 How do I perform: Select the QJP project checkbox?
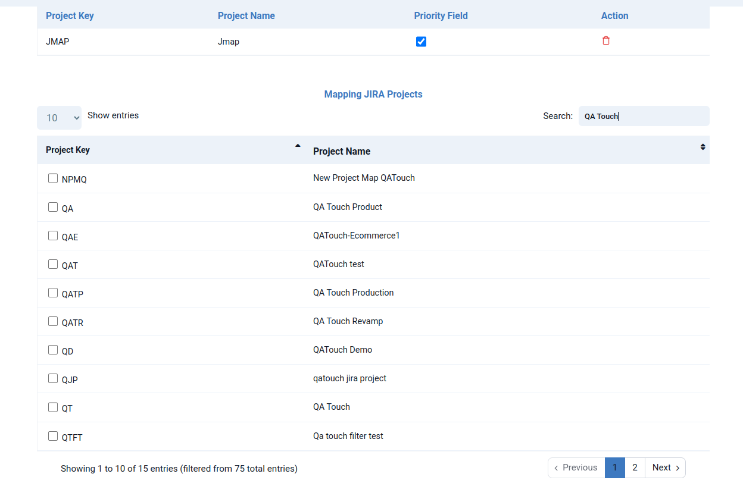(53, 379)
